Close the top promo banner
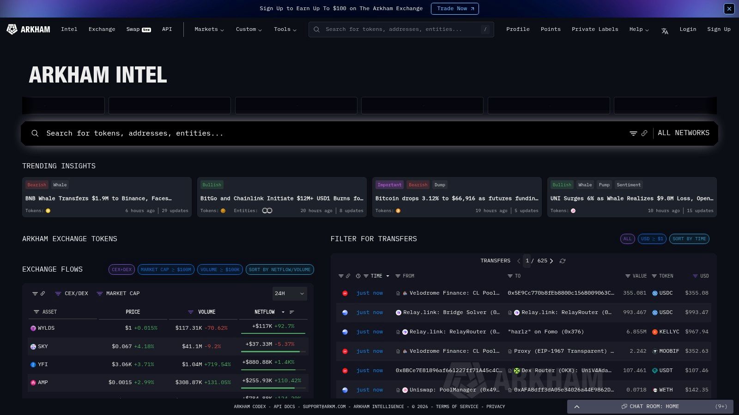This screenshot has width=739, height=415. coord(729,8)
